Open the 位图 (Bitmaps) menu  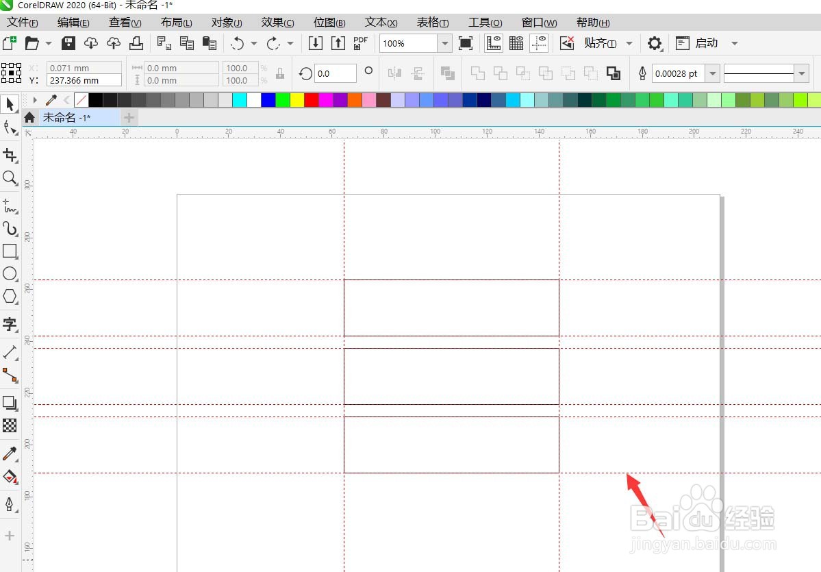pyautogui.click(x=329, y=23)
